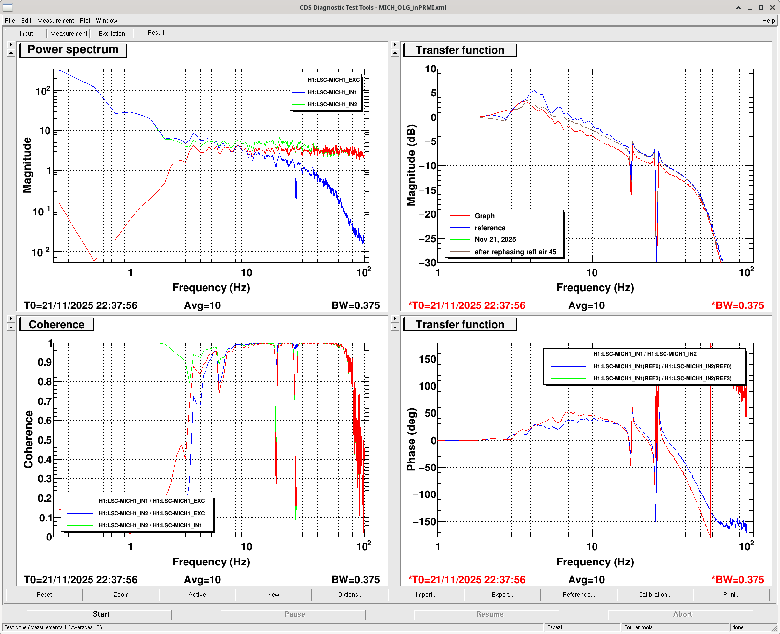Click the up-arrow icon beside Power spectrum

tap(11, 53)
